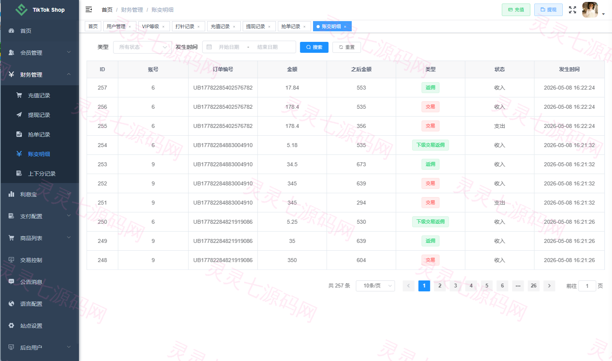
Task: Click the 前往 page number input
Action: point(587,286)
